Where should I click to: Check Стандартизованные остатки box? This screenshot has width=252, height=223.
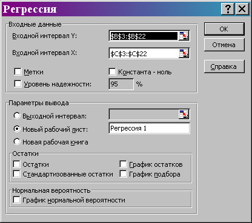click(x=16, y=174)
